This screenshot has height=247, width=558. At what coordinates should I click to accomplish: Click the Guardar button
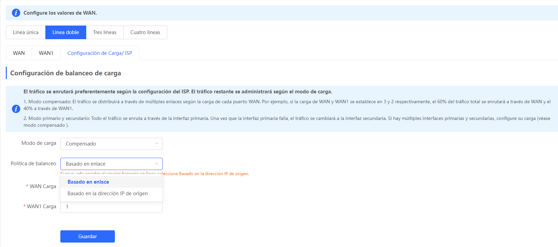(x=88, y=236)
